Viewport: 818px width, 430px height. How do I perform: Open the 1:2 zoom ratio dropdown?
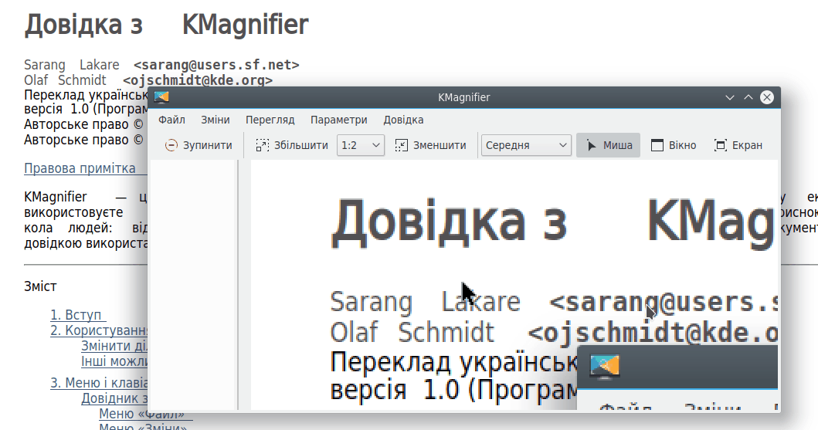coord(361,145)
